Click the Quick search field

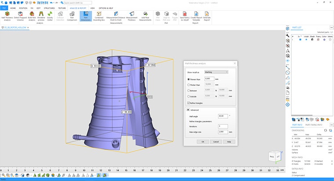click(78, 3)
